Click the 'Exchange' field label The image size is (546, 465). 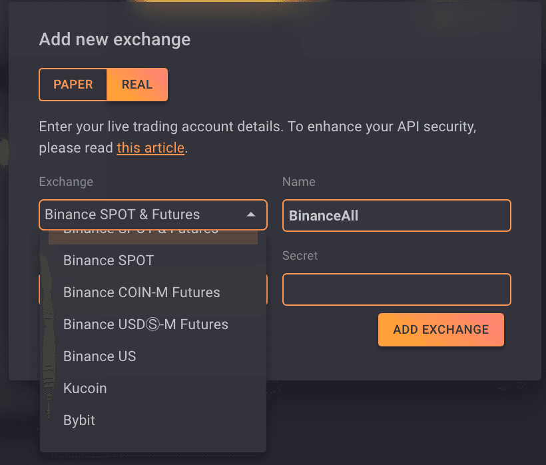(x=66, y=182)
